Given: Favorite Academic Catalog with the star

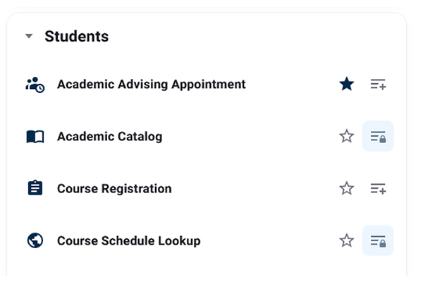Looking at the screenshot, I should click(x=346, y=137).
